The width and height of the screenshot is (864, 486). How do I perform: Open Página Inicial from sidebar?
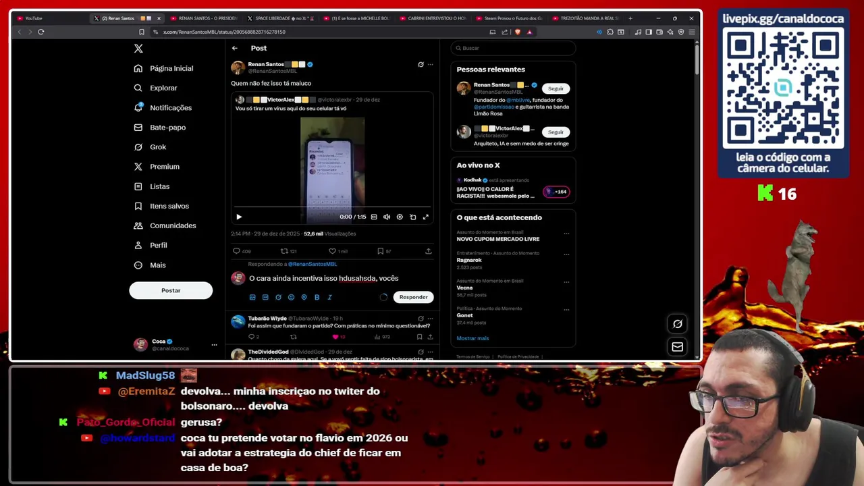click(x=164, y=68)
